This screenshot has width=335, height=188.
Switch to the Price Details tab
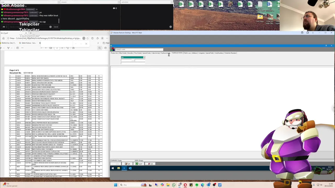click(138, 53)
